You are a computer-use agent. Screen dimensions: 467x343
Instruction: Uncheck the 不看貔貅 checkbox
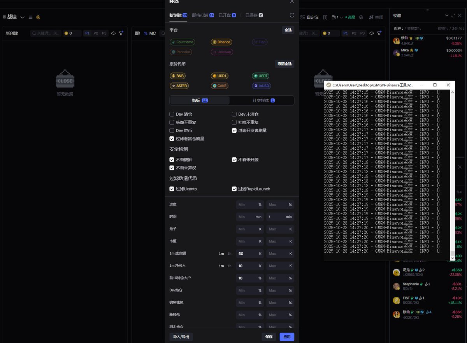(x=172, y=160)
